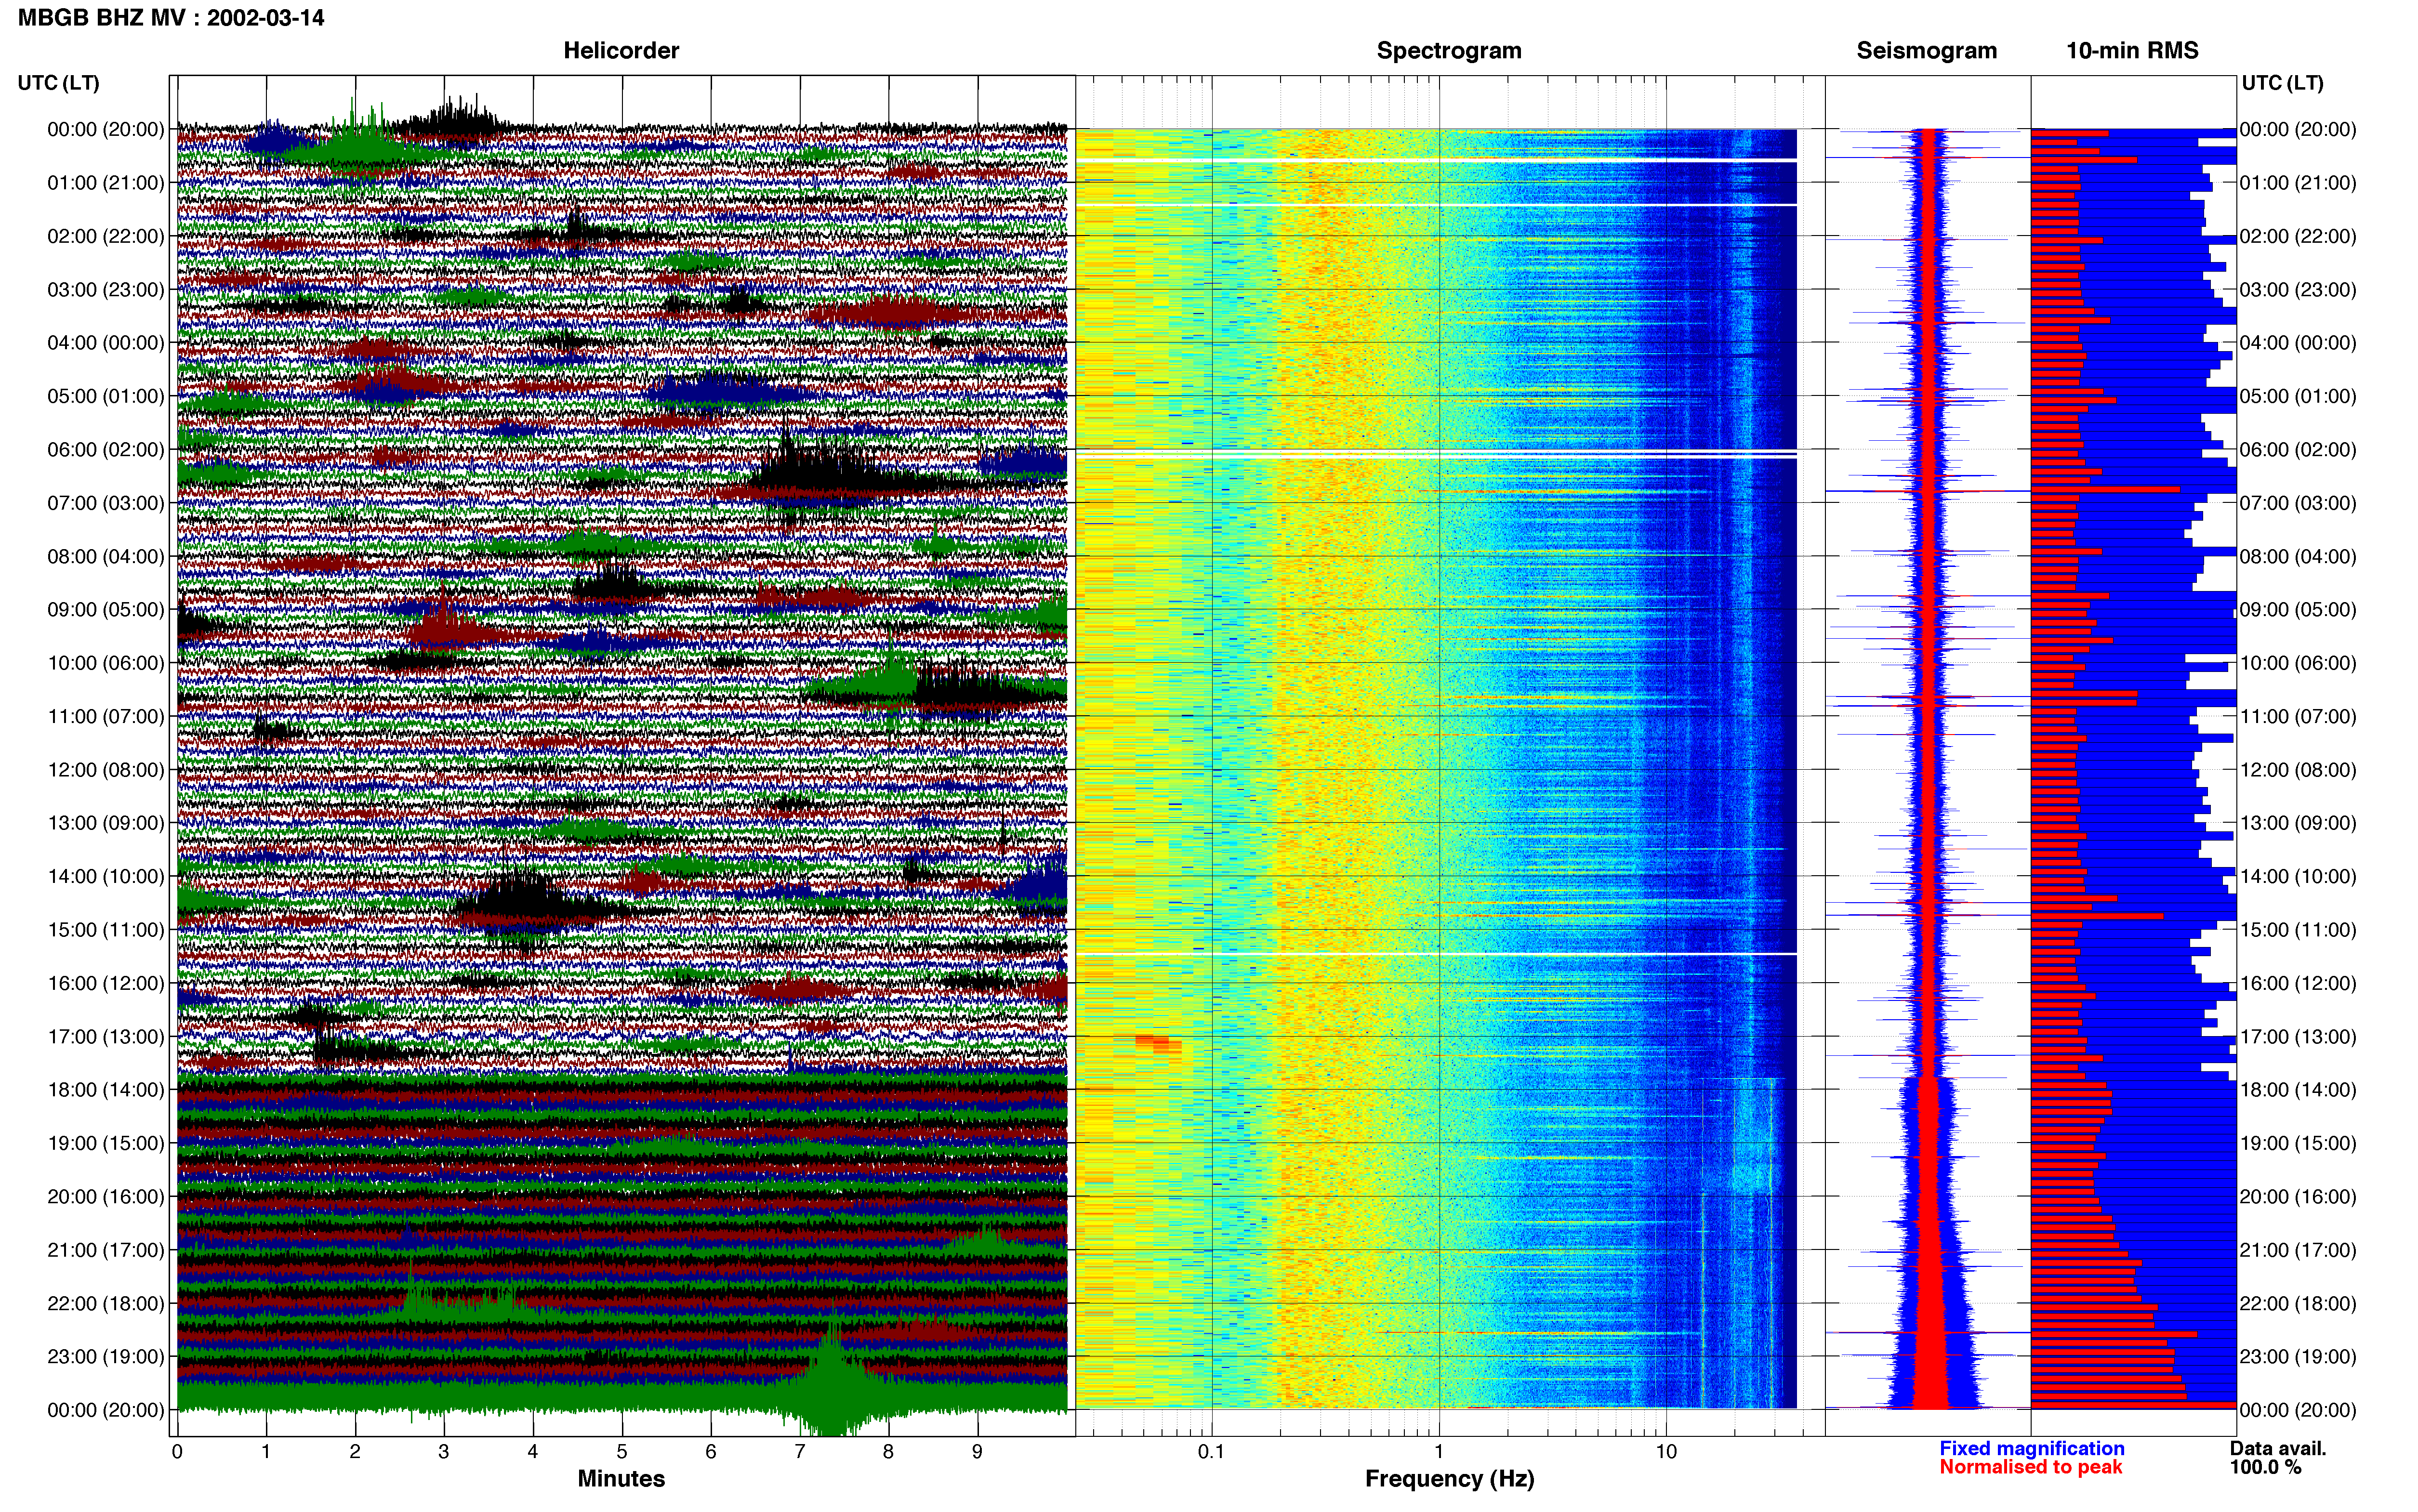Click the left '07:00 (03:00)' time label

point(106,503)
